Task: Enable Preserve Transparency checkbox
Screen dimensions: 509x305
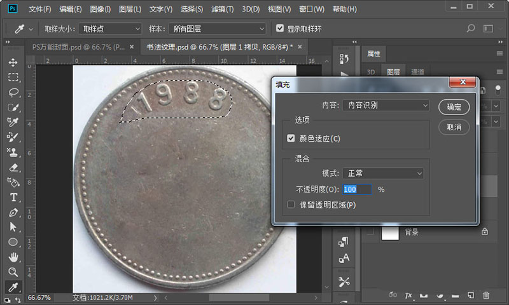Action: (x=291, y=205)
